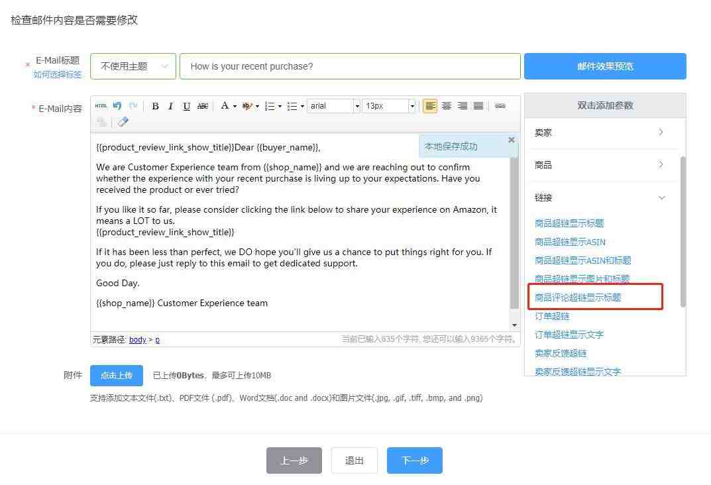Open the 如何选择标签 help link
711x485 pixels.
(x=57, y=74)
